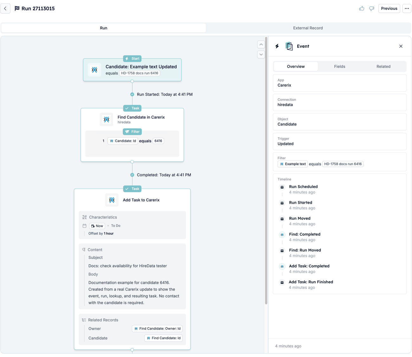Click the Run Scheduled timeline icon
This screenshot has height=357, width=412.
[282, 187]
